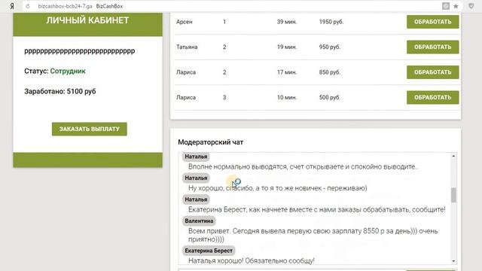Click ОБРАБОТАТЬ for Лариса's 500 руб. order
This screenshot has height=271, width=482.
coord(432,97)
